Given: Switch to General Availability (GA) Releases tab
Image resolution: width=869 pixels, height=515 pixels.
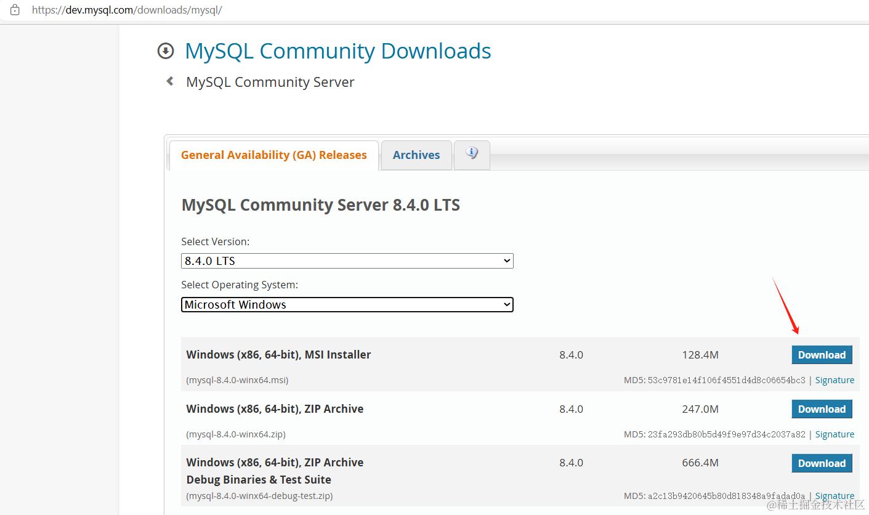Looking at the screenshot, I should (x=274, y=155).
